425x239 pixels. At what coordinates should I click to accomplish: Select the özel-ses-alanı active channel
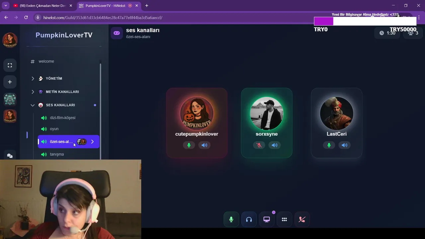(68, 142)
